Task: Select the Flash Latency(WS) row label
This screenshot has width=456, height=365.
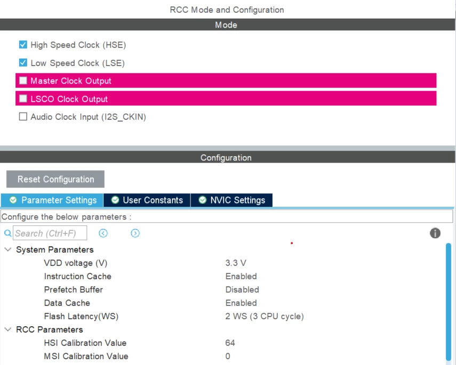Action: [x=81, y=316]
